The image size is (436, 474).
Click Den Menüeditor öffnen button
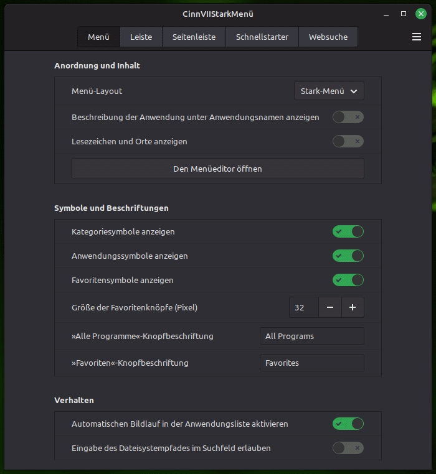[218, 169]
